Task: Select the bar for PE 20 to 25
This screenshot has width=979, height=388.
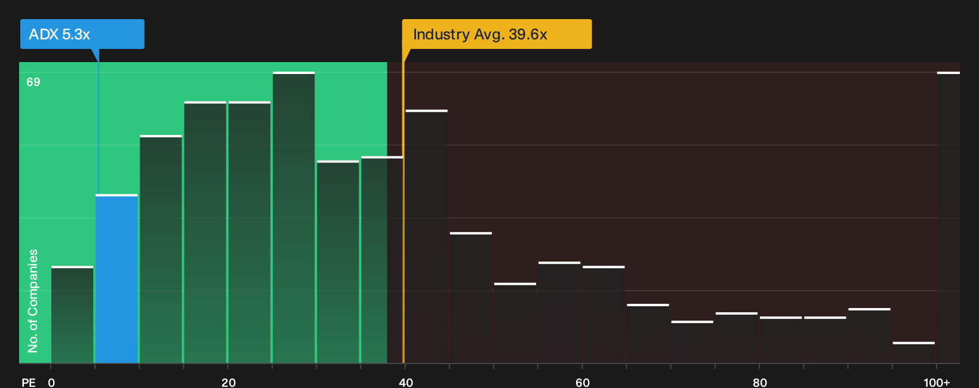Action: point(250,233)
